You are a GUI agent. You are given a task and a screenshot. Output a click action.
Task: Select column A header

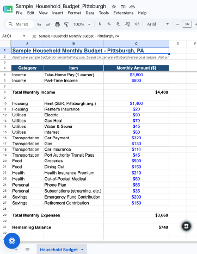coord(27,44)
